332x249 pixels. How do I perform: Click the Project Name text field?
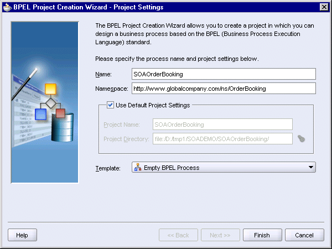click(x=222, y=124)
